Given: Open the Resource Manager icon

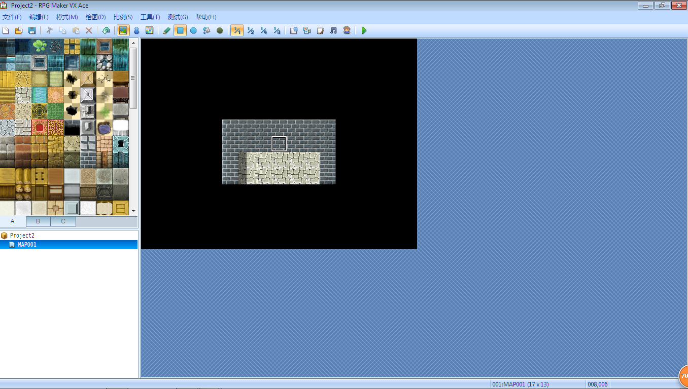Looking at the screenshot, I should [307, 30].
